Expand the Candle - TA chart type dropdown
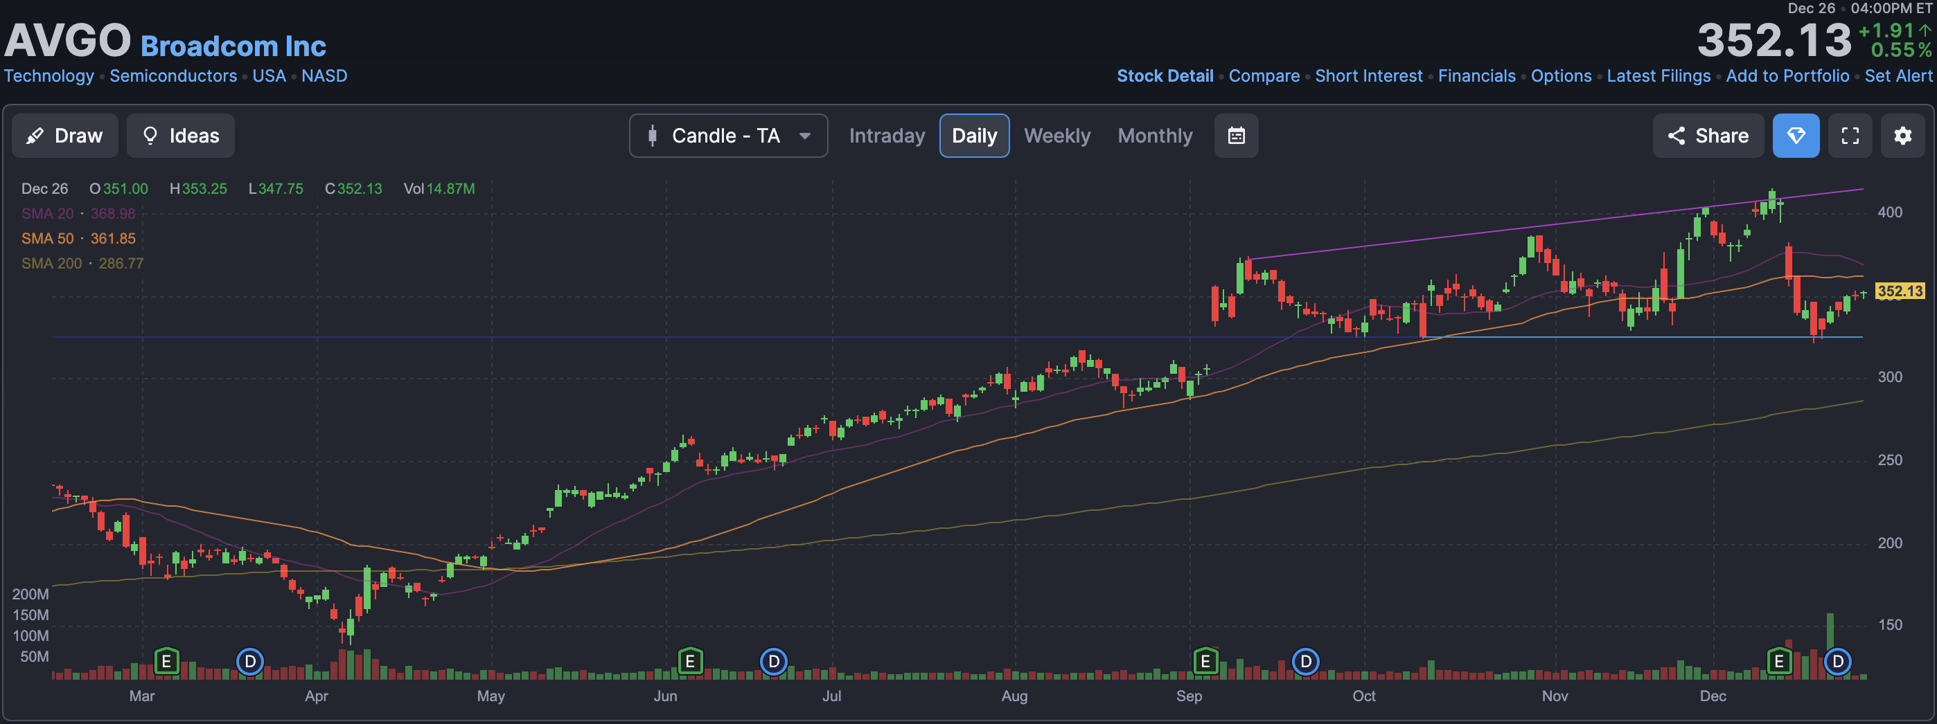The width and height of the screenshot is (1937, 724). 728,135
